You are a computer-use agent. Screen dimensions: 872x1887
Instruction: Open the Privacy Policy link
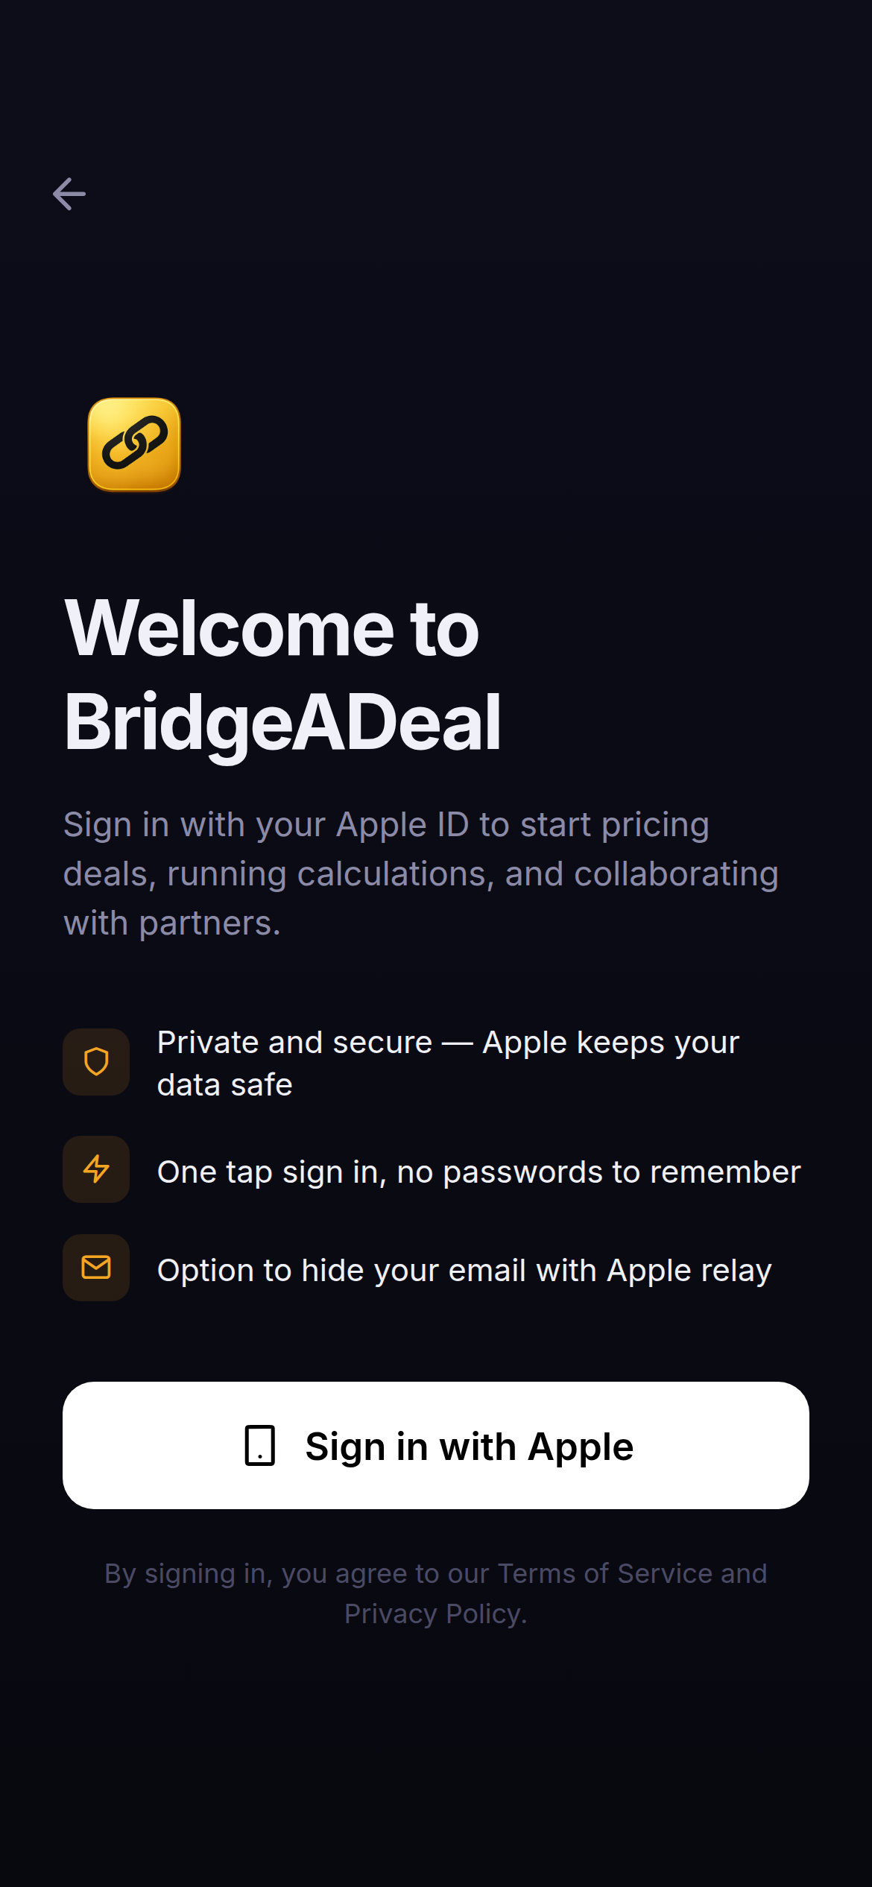(x=435, y=1613)
